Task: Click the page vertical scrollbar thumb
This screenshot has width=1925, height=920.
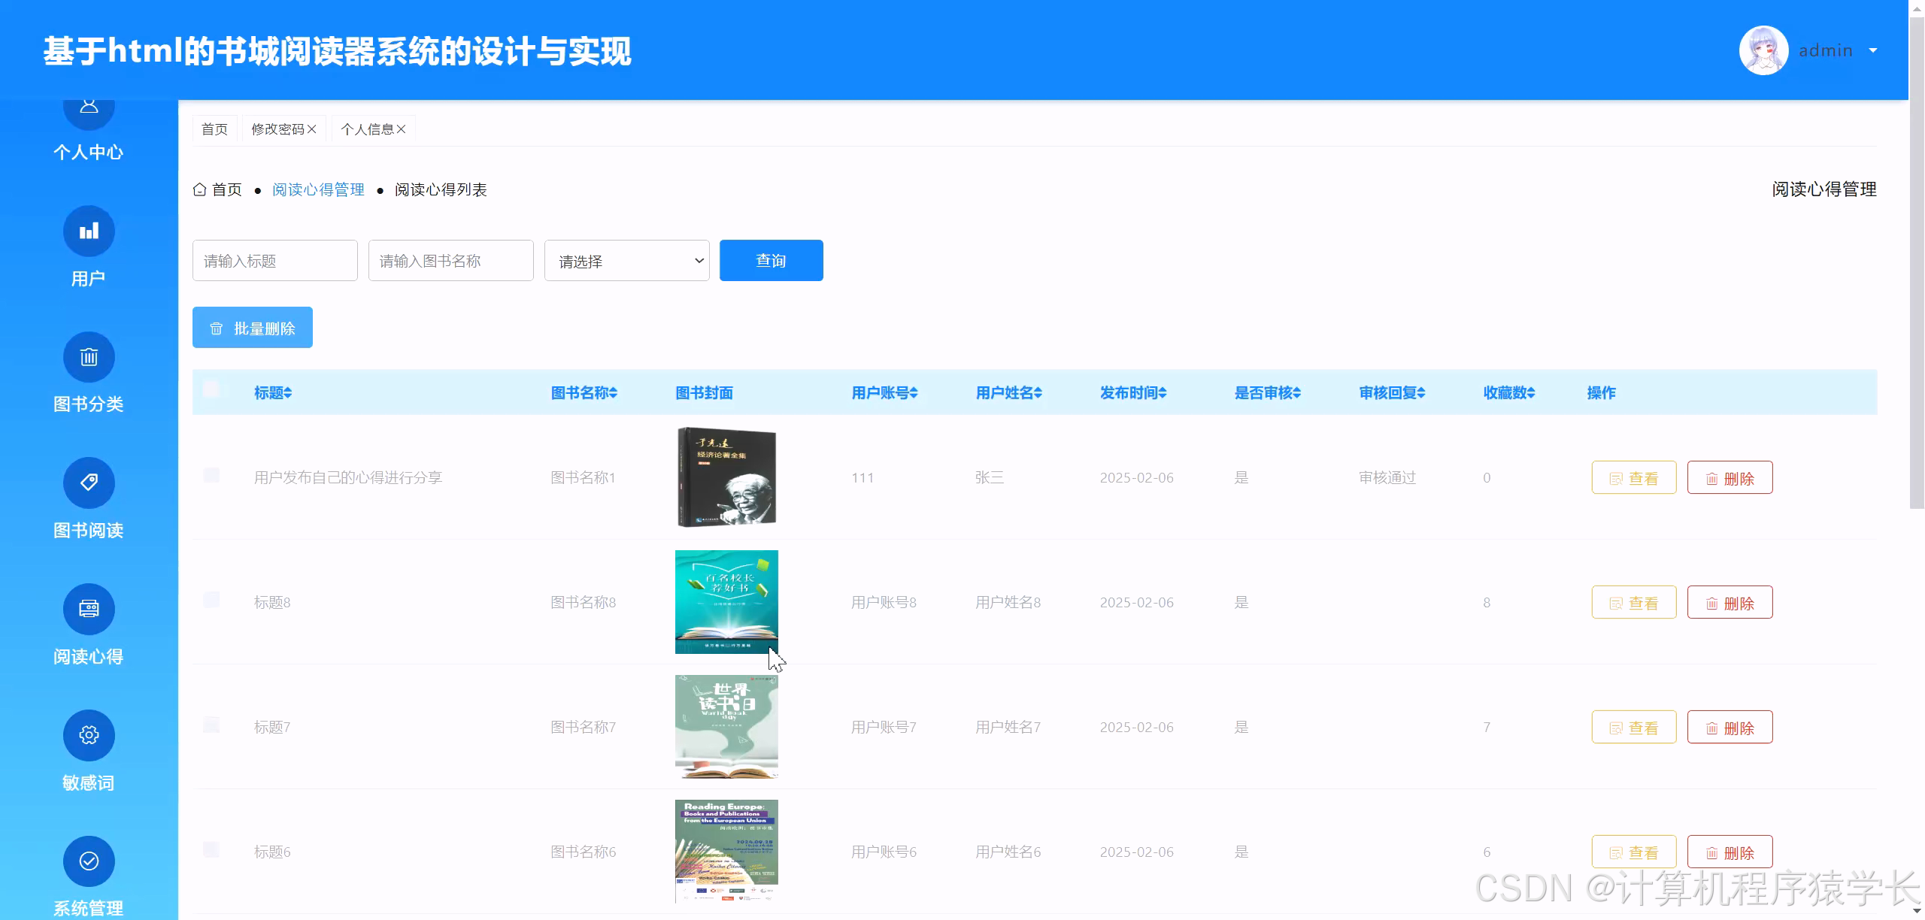Action: click(x=1917, y=263)
